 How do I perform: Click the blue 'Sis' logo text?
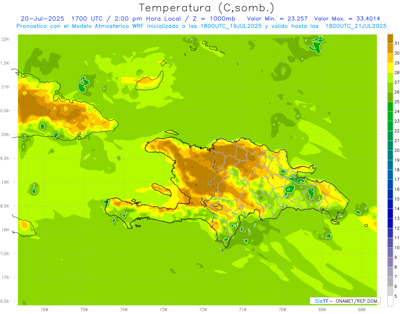click(318, 301)
